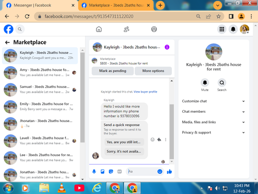Open the Amy conversation in the list

[40, 72]
